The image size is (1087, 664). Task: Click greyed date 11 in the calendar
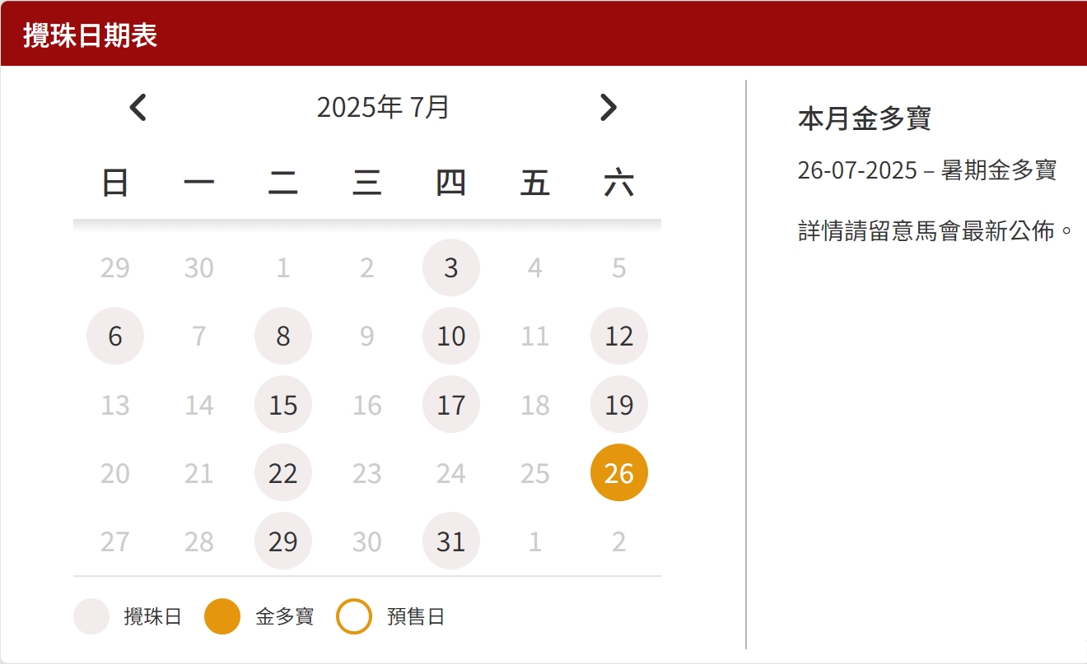point(535,336)
